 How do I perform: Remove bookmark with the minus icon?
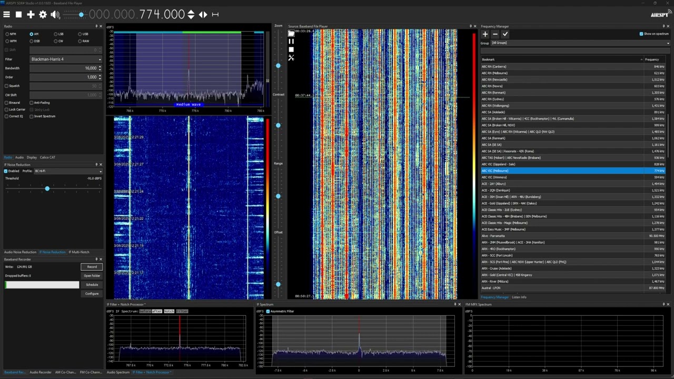[495, 34]
